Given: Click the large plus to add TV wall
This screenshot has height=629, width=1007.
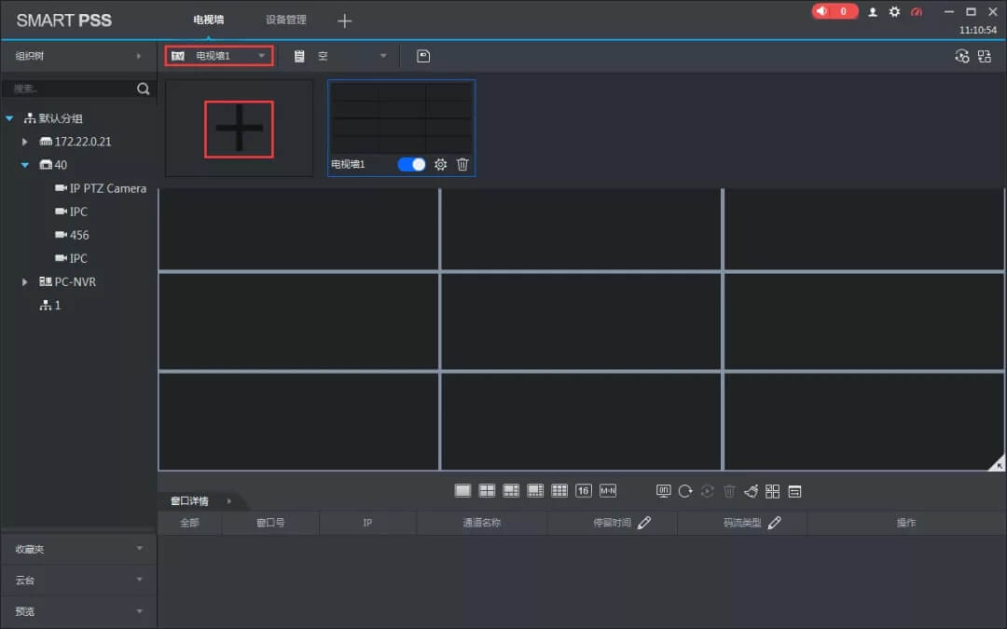Looking at the screenshot, I should pyautogui.click(x=239, y=129).
